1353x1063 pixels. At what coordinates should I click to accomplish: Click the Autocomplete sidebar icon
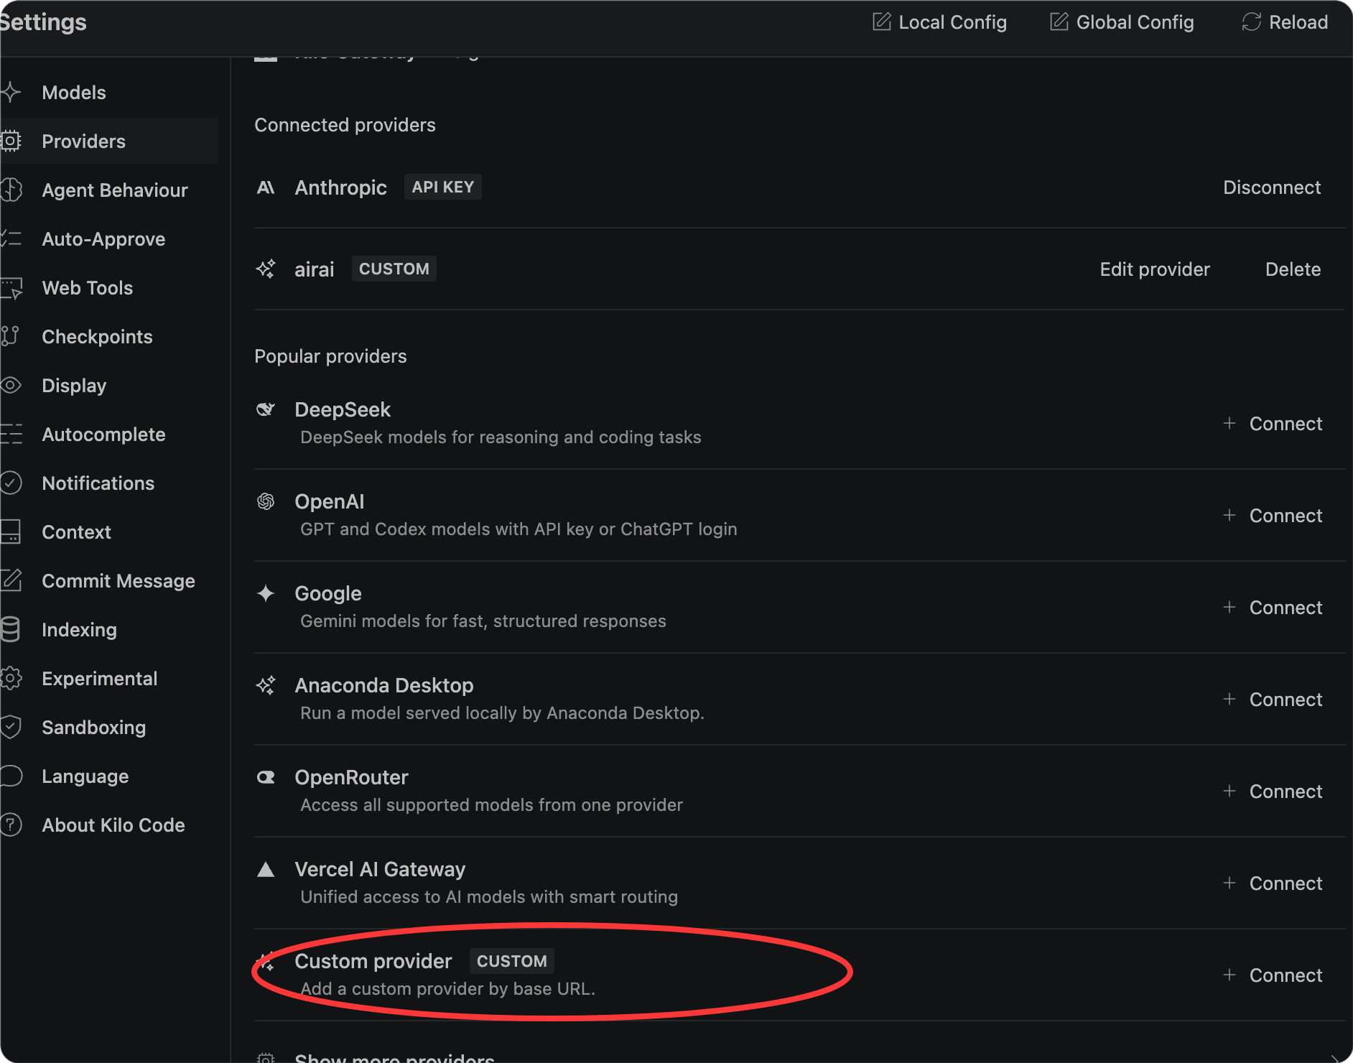click(11, 434)
